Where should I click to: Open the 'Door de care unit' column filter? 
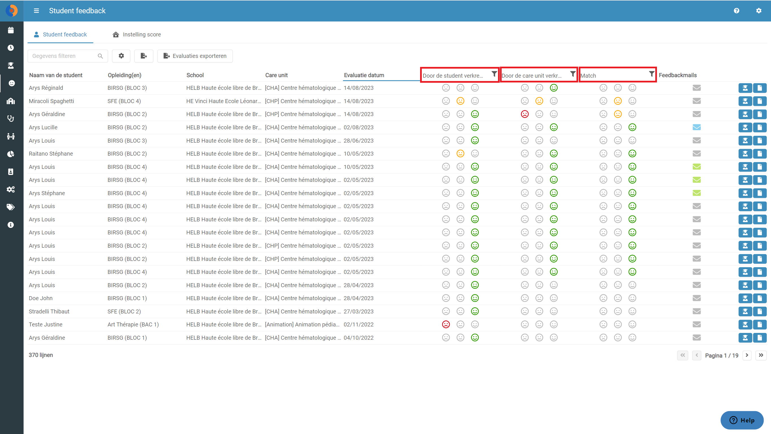coord(573,74)
